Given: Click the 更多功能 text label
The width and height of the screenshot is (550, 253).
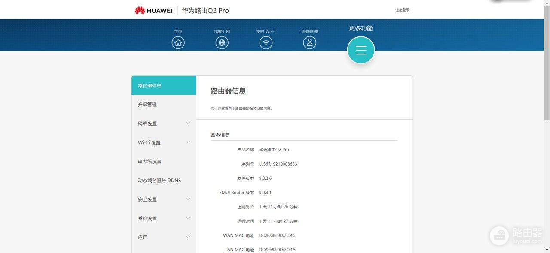Looking at the screenshot, I should tap(361, 28).
